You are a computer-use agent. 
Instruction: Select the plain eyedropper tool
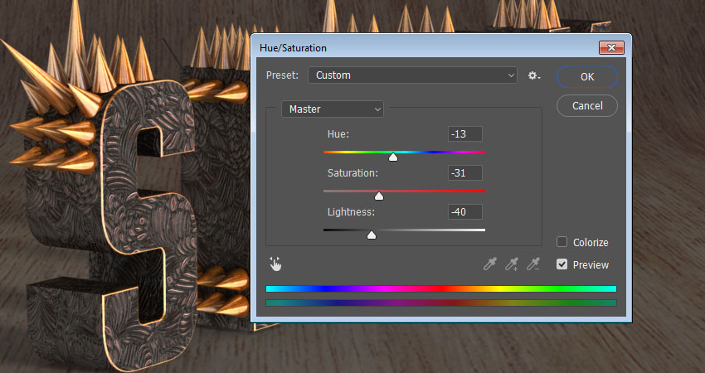point(490,264)
